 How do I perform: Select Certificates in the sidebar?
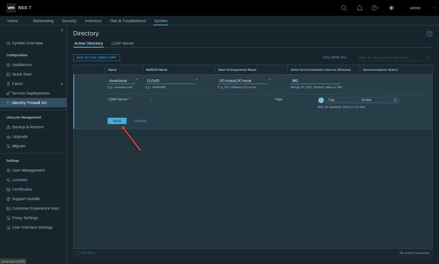22,189
